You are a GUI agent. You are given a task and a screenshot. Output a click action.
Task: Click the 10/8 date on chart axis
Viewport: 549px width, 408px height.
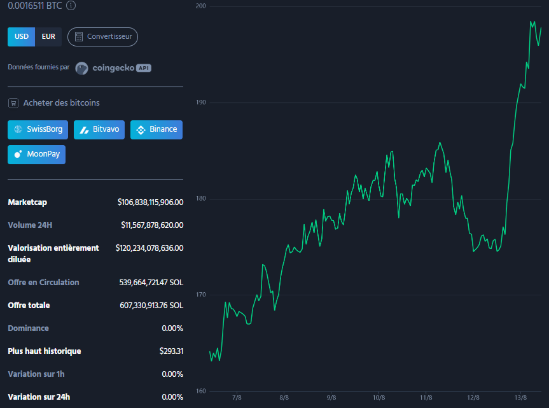coord(379,398)
